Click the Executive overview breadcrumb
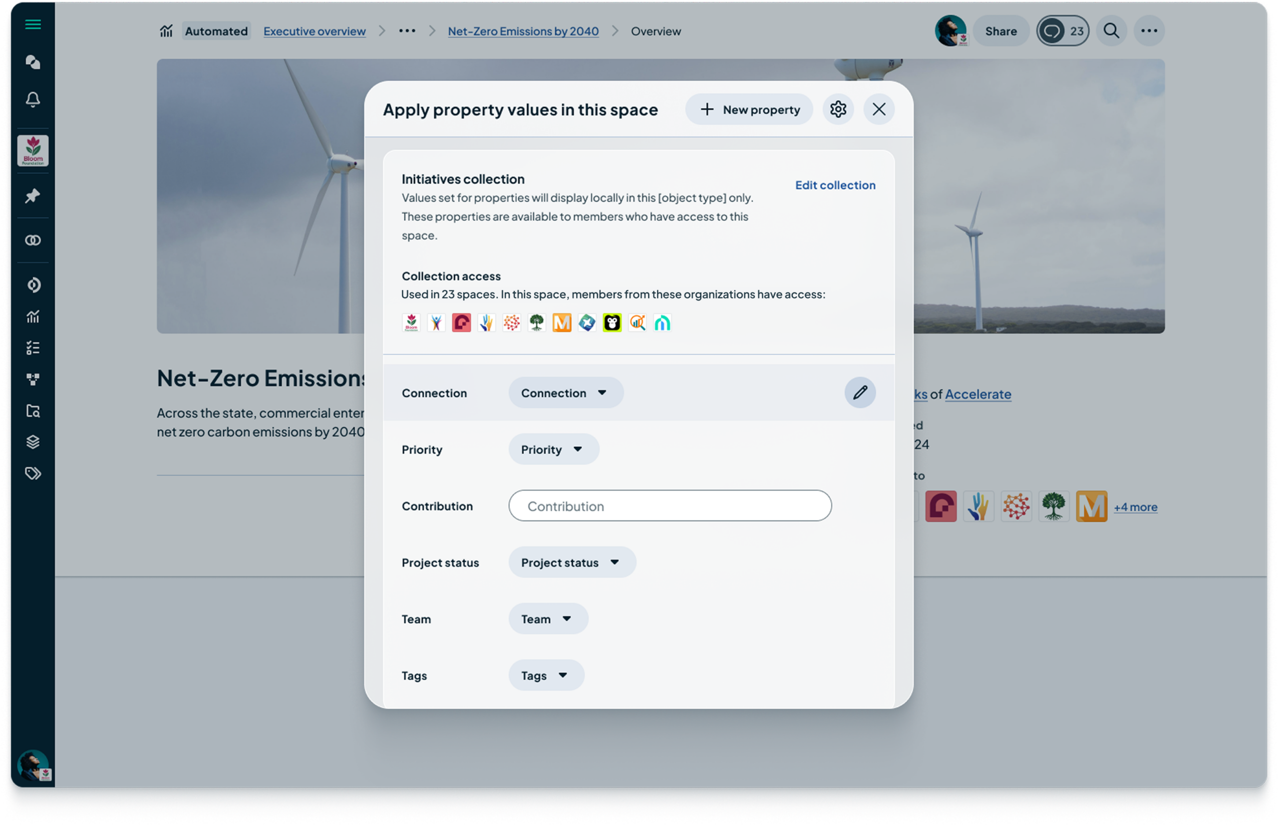Screen dimensions: 1278x825 pos(315,31)
